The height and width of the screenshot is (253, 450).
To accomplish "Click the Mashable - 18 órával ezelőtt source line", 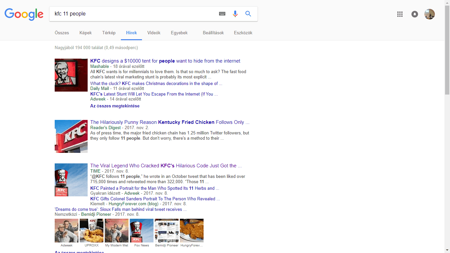I will (x=117, y=66).
